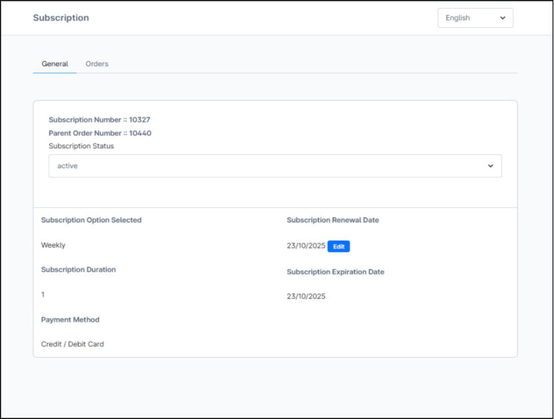Image resolution: width=554 pixels, height=419 pixels.
Task: Click the chevron arrow in the language selector
Action: pyautogui.click(x=502, y=18)
